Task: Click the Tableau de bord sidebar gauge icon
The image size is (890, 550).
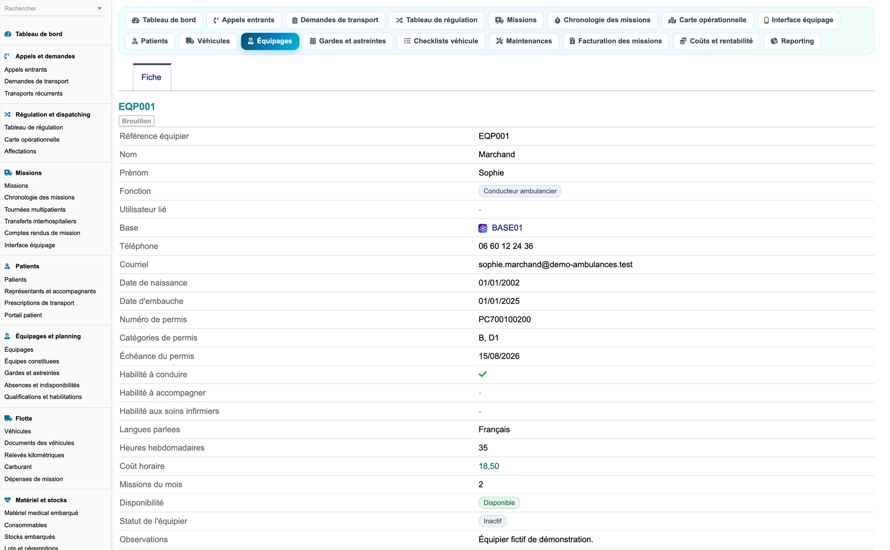Action: tap(8, 34)
